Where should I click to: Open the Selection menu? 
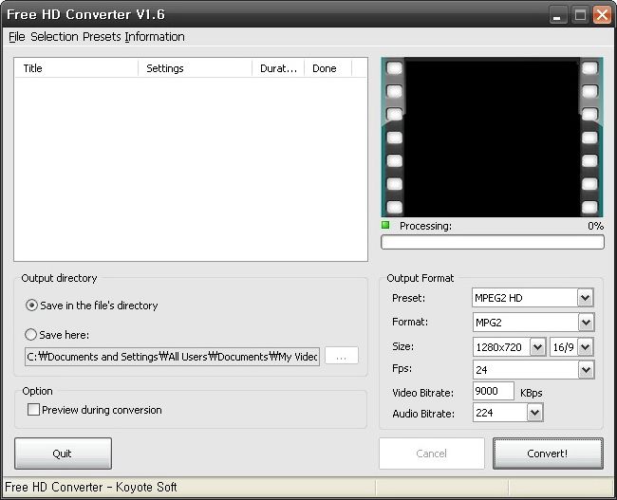click(54, 37)
